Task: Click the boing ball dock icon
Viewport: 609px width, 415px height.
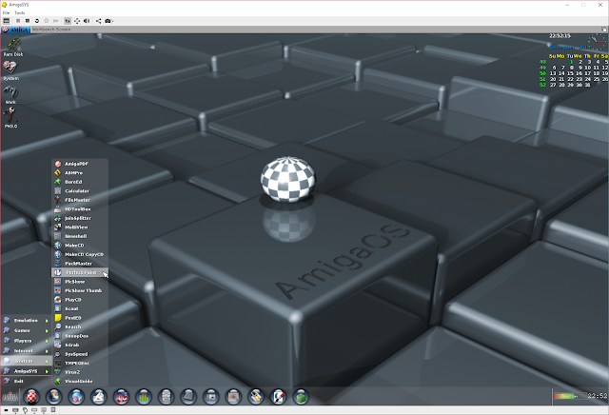Action: [x=31, y=397]
